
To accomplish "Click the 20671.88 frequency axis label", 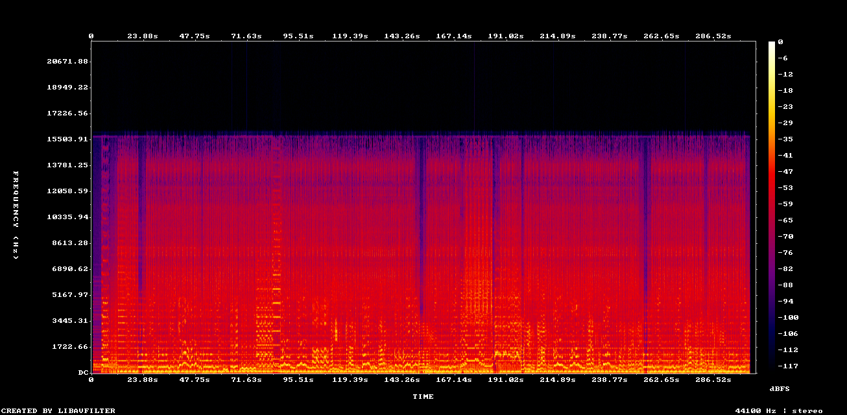I will [67, 62].
